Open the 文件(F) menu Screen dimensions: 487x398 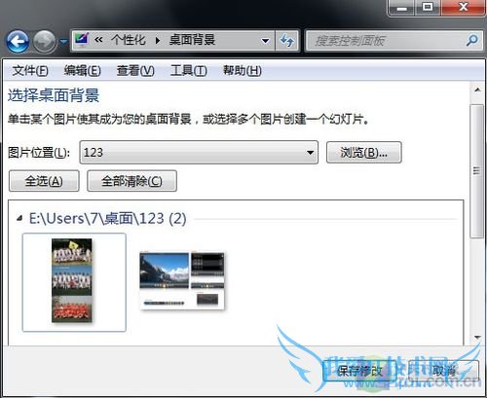point(30,70)
